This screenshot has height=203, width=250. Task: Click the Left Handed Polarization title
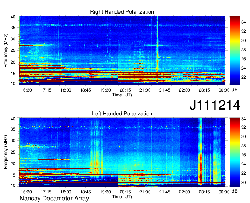tap(122, 114)
